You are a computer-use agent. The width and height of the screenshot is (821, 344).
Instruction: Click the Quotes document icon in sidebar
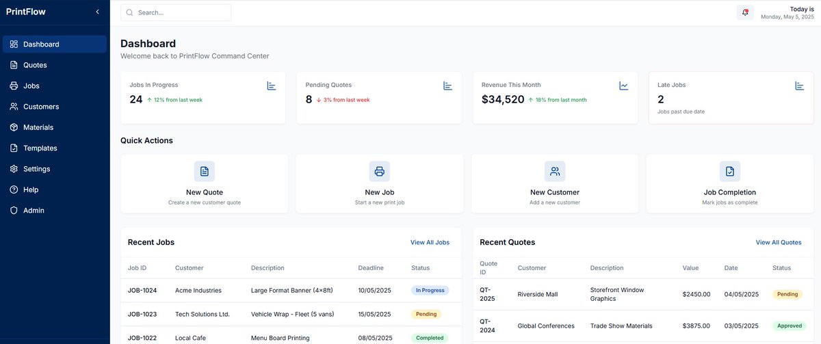tap(14, 65)
